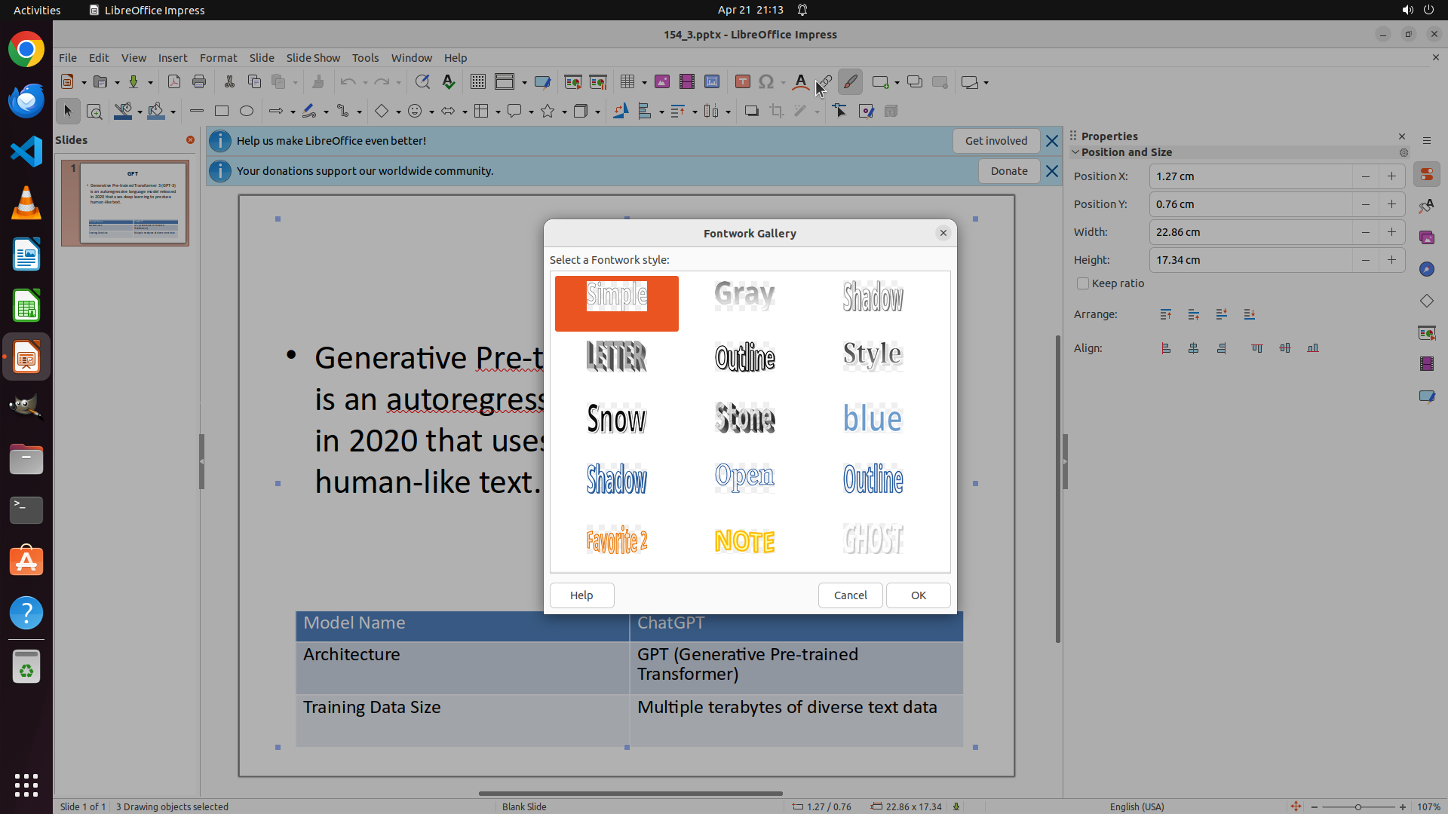
Task: Launch Thunderbird from the dock
Action: [26, 100]
